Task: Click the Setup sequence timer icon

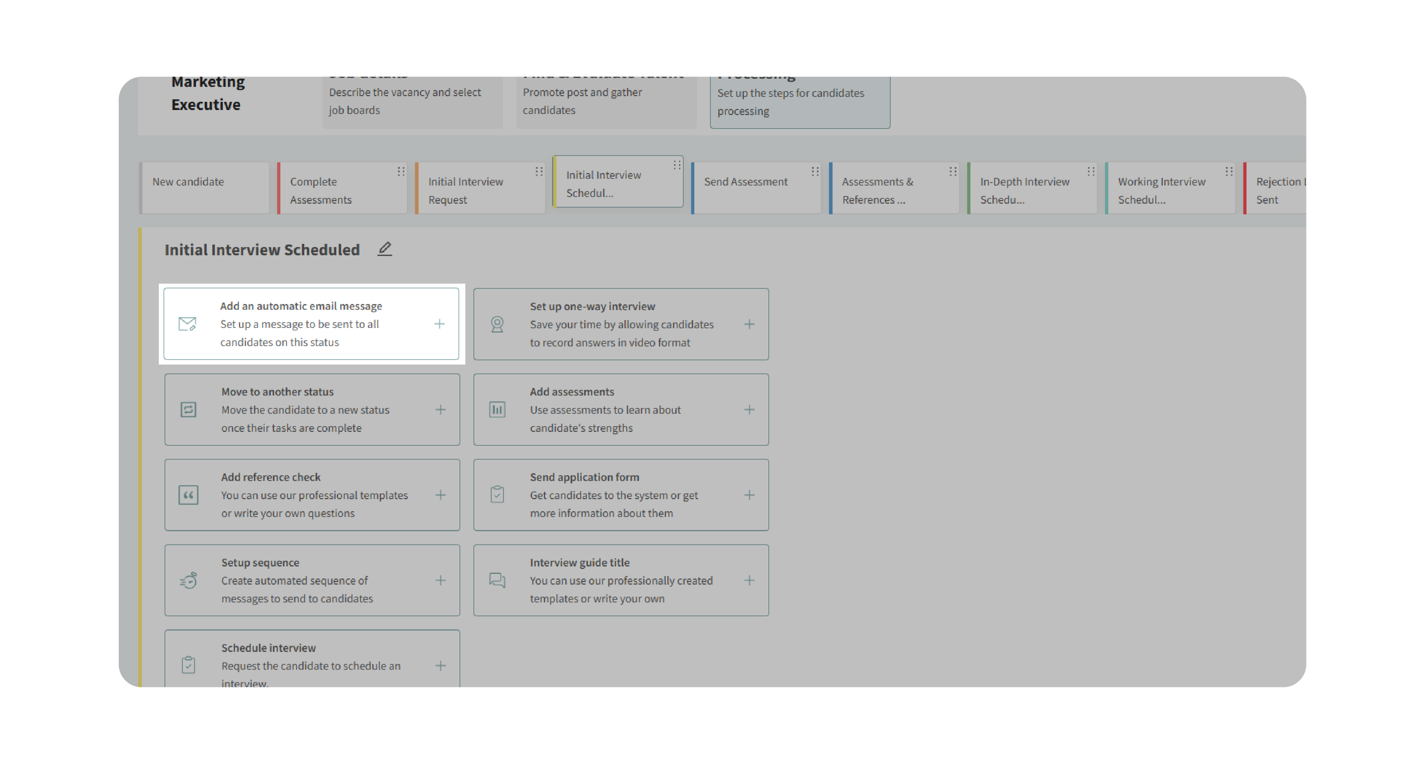Action: (x=188, y=580)
